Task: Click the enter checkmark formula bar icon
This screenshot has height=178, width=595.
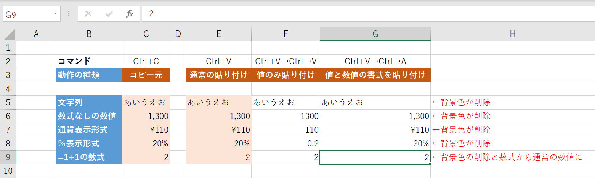Action: pos(109,14)
